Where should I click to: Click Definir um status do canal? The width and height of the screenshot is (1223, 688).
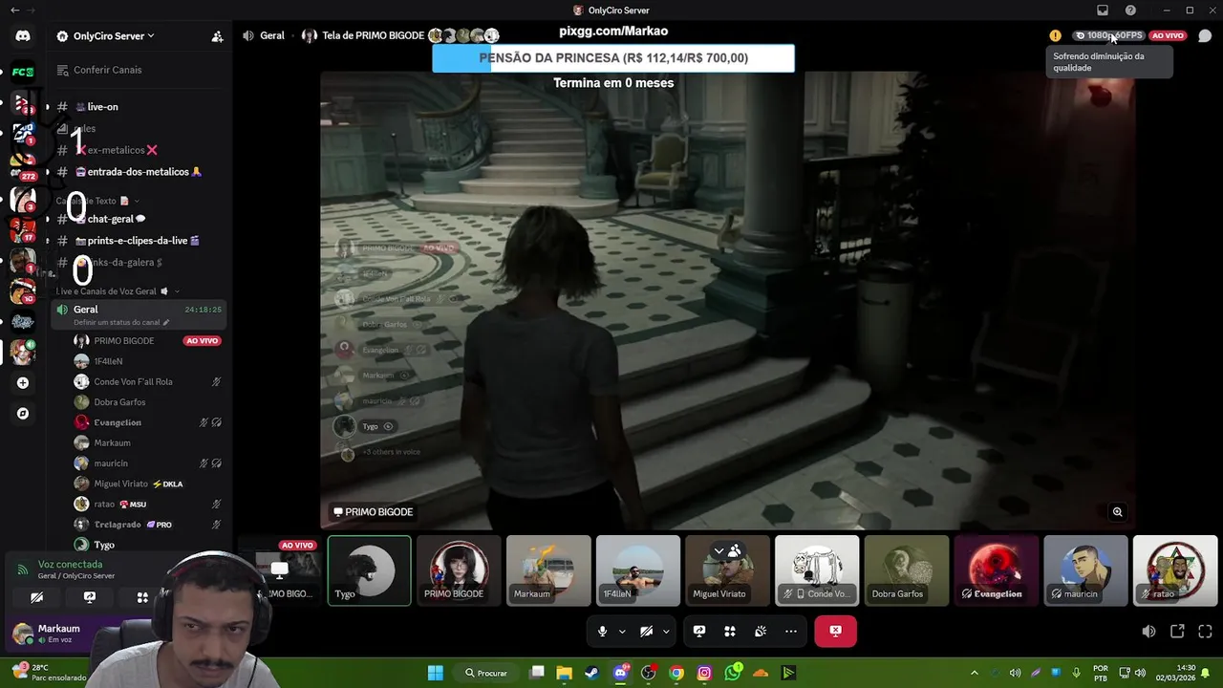coord(120,322)
